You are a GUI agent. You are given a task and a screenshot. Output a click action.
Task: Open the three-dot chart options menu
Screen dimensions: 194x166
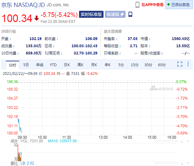[188, 64]
